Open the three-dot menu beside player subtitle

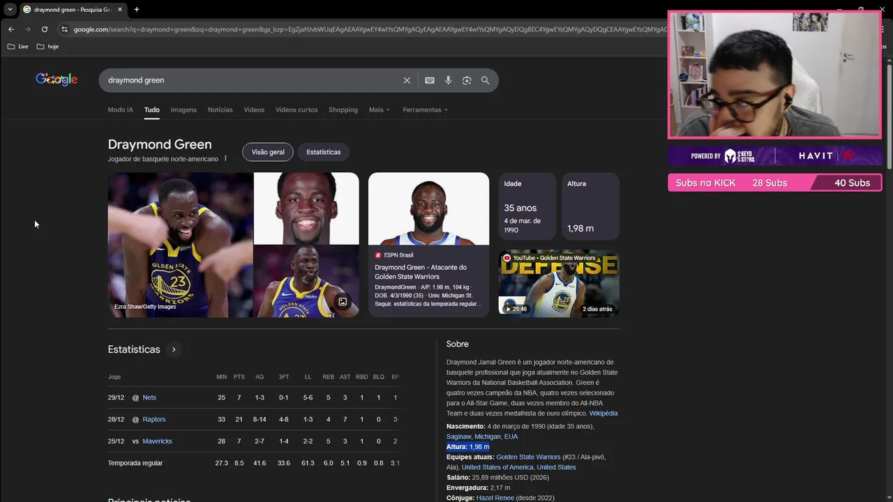[x=225, y=159]
